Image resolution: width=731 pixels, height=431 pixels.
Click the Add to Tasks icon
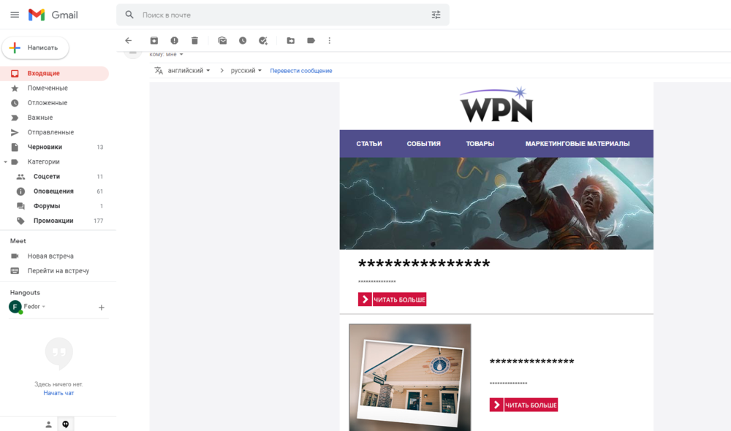pyautogui.click(x=263, y=41)
